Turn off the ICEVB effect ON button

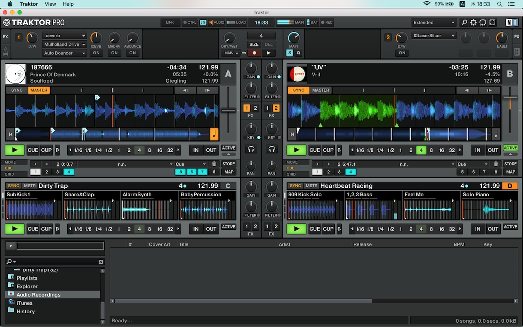click(96, 53)
